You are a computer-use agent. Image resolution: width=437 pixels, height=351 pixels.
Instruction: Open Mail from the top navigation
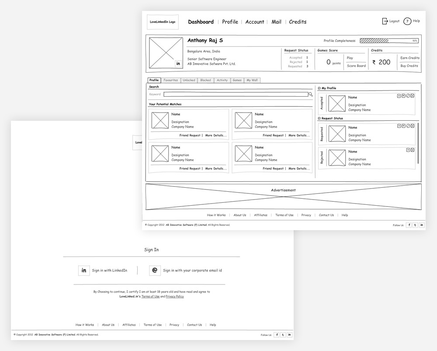click(x=277, y=22)
